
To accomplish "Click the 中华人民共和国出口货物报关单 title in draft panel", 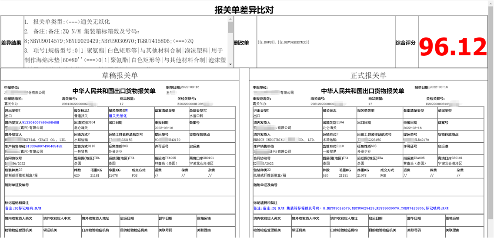I will (114, 91).
